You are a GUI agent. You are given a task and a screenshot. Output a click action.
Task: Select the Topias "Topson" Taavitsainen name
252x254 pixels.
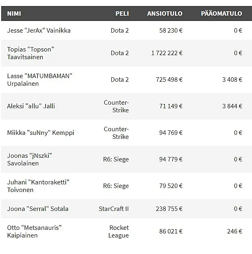point(31,53)
